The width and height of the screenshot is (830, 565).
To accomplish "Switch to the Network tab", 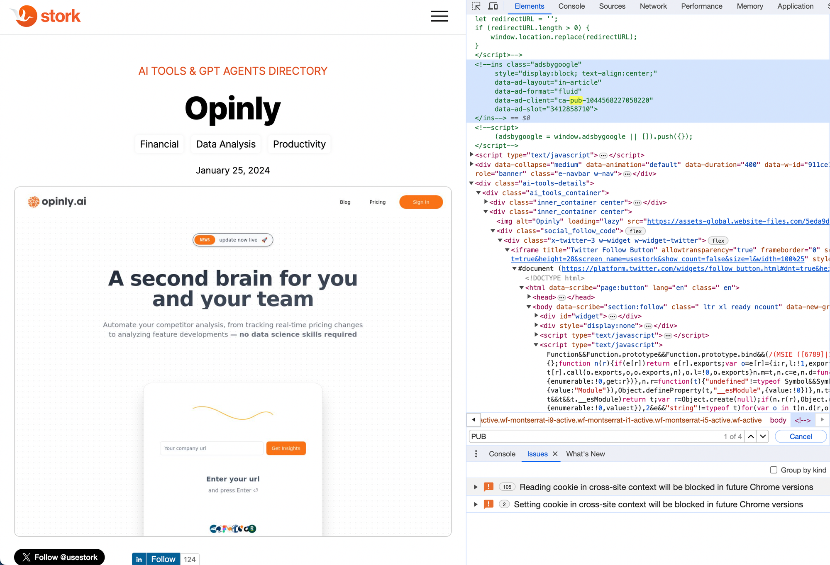I will [x=653, y=6].
